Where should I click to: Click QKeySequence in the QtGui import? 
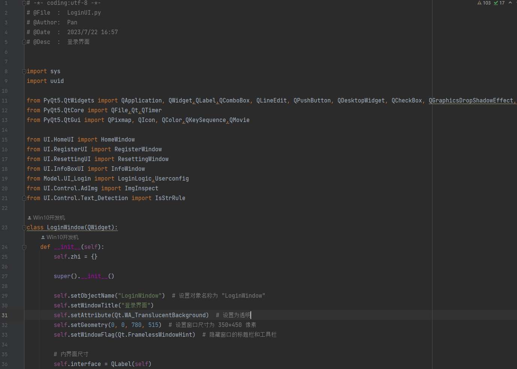(x=206, y=120)
